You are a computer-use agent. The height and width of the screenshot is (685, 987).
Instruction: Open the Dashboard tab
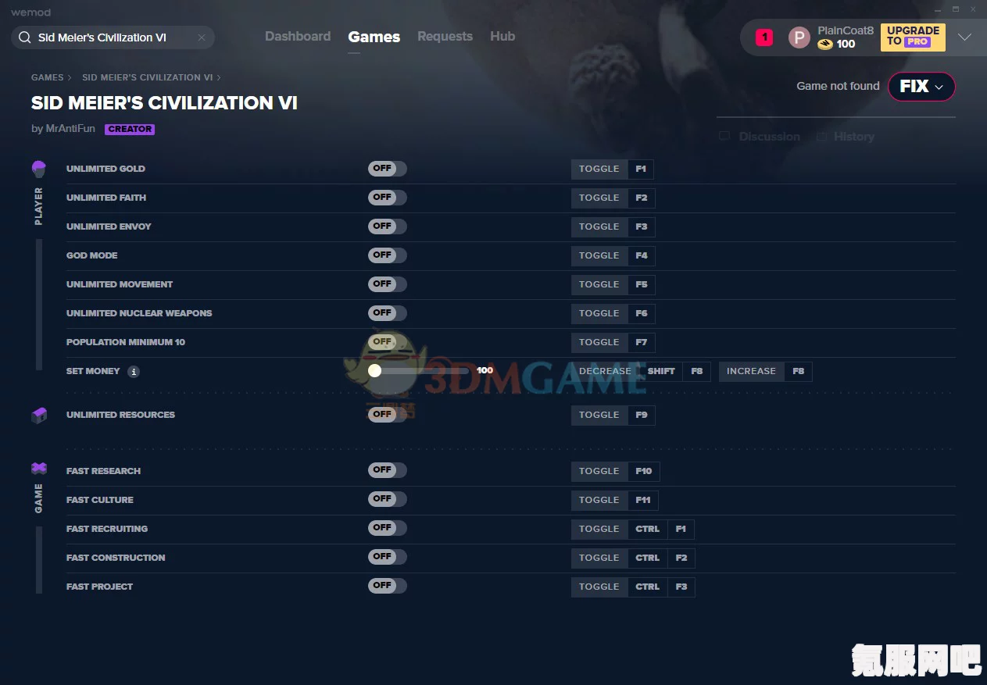click(298, 37)
